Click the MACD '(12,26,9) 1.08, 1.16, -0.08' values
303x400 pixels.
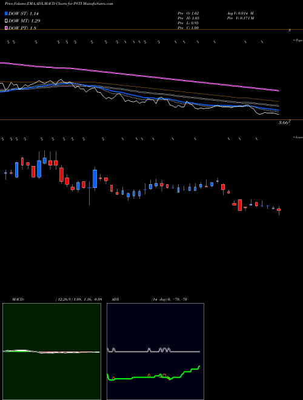79,299
